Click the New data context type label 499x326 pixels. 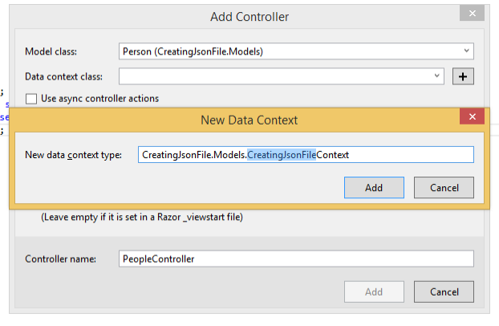coord(73,154)
